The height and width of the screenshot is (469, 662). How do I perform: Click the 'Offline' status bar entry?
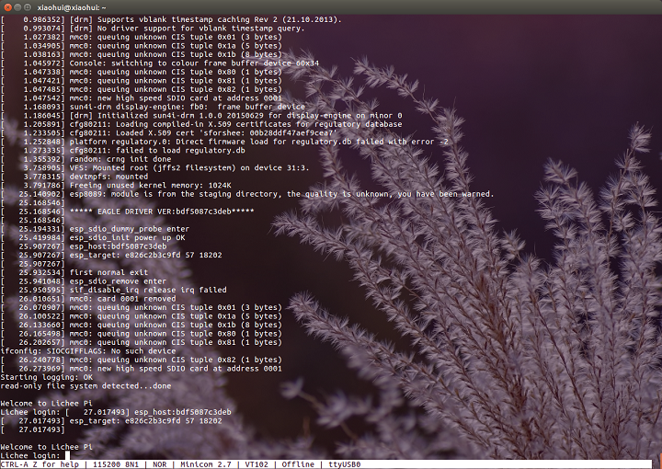click(x=298, y=464)
